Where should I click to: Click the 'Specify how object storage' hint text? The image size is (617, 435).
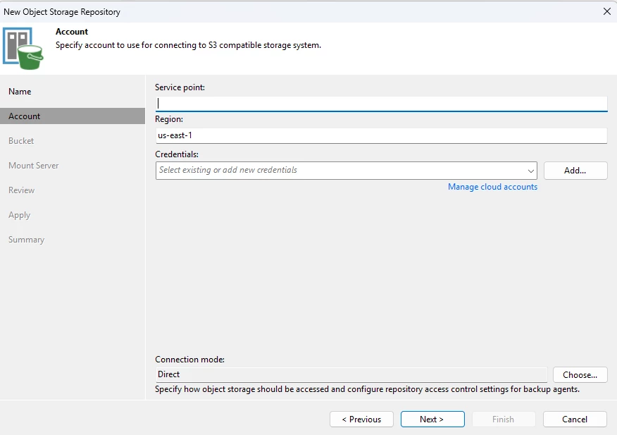click(367, 389)
